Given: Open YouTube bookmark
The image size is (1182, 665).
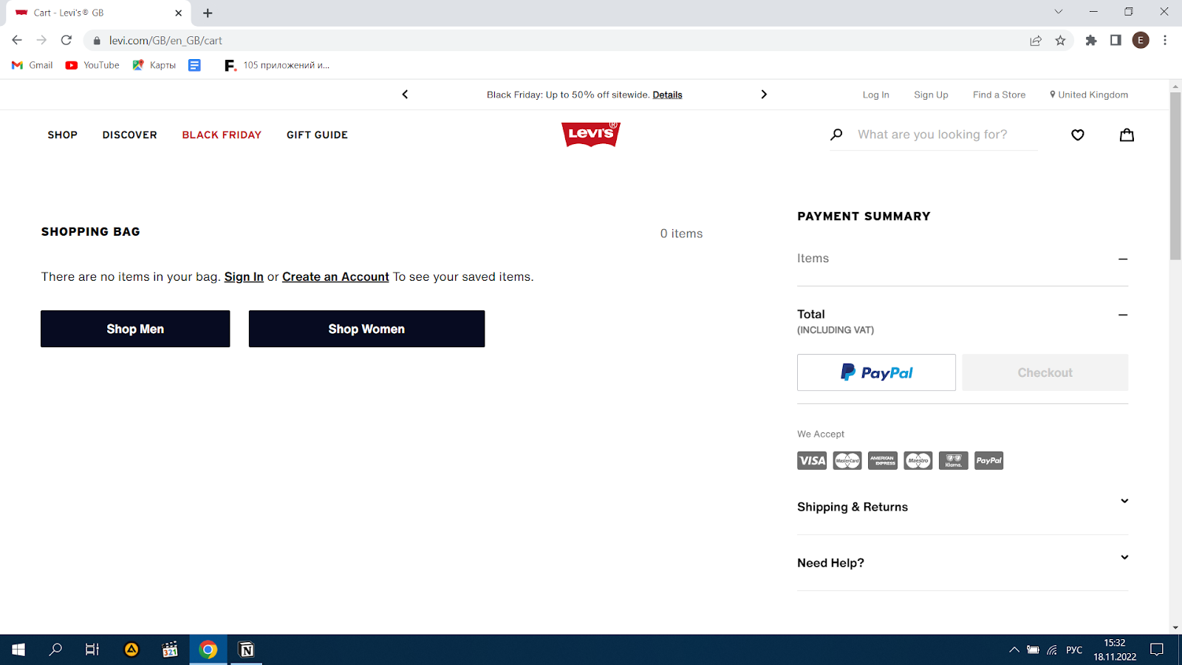Looking at the screenshot, I should (x=92, y=65).
